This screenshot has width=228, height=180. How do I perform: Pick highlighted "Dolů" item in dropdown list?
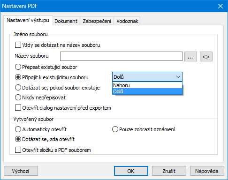147,91
